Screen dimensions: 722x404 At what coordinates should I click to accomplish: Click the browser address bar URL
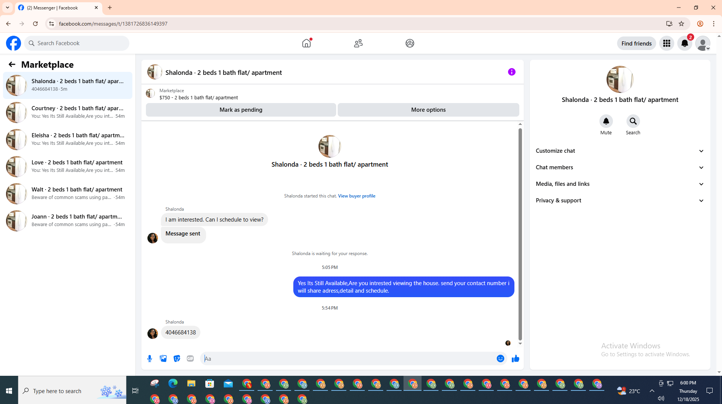(x=113, y=24)
